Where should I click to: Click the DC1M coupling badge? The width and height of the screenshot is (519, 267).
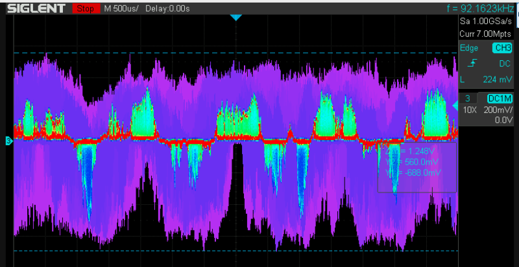(x=498, y=98)
